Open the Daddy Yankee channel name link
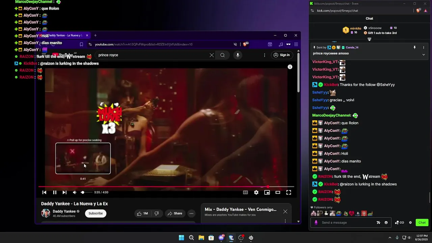The height and width of the screenshot is (243, 432). (x=64, y=211)
